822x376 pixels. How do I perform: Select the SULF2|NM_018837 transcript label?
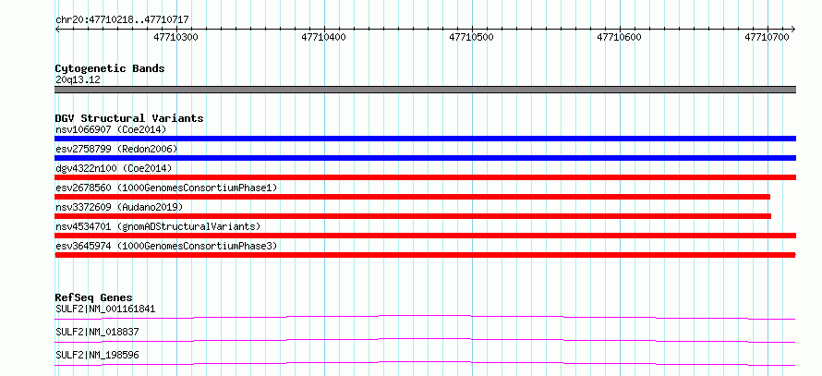pos(97,332)
